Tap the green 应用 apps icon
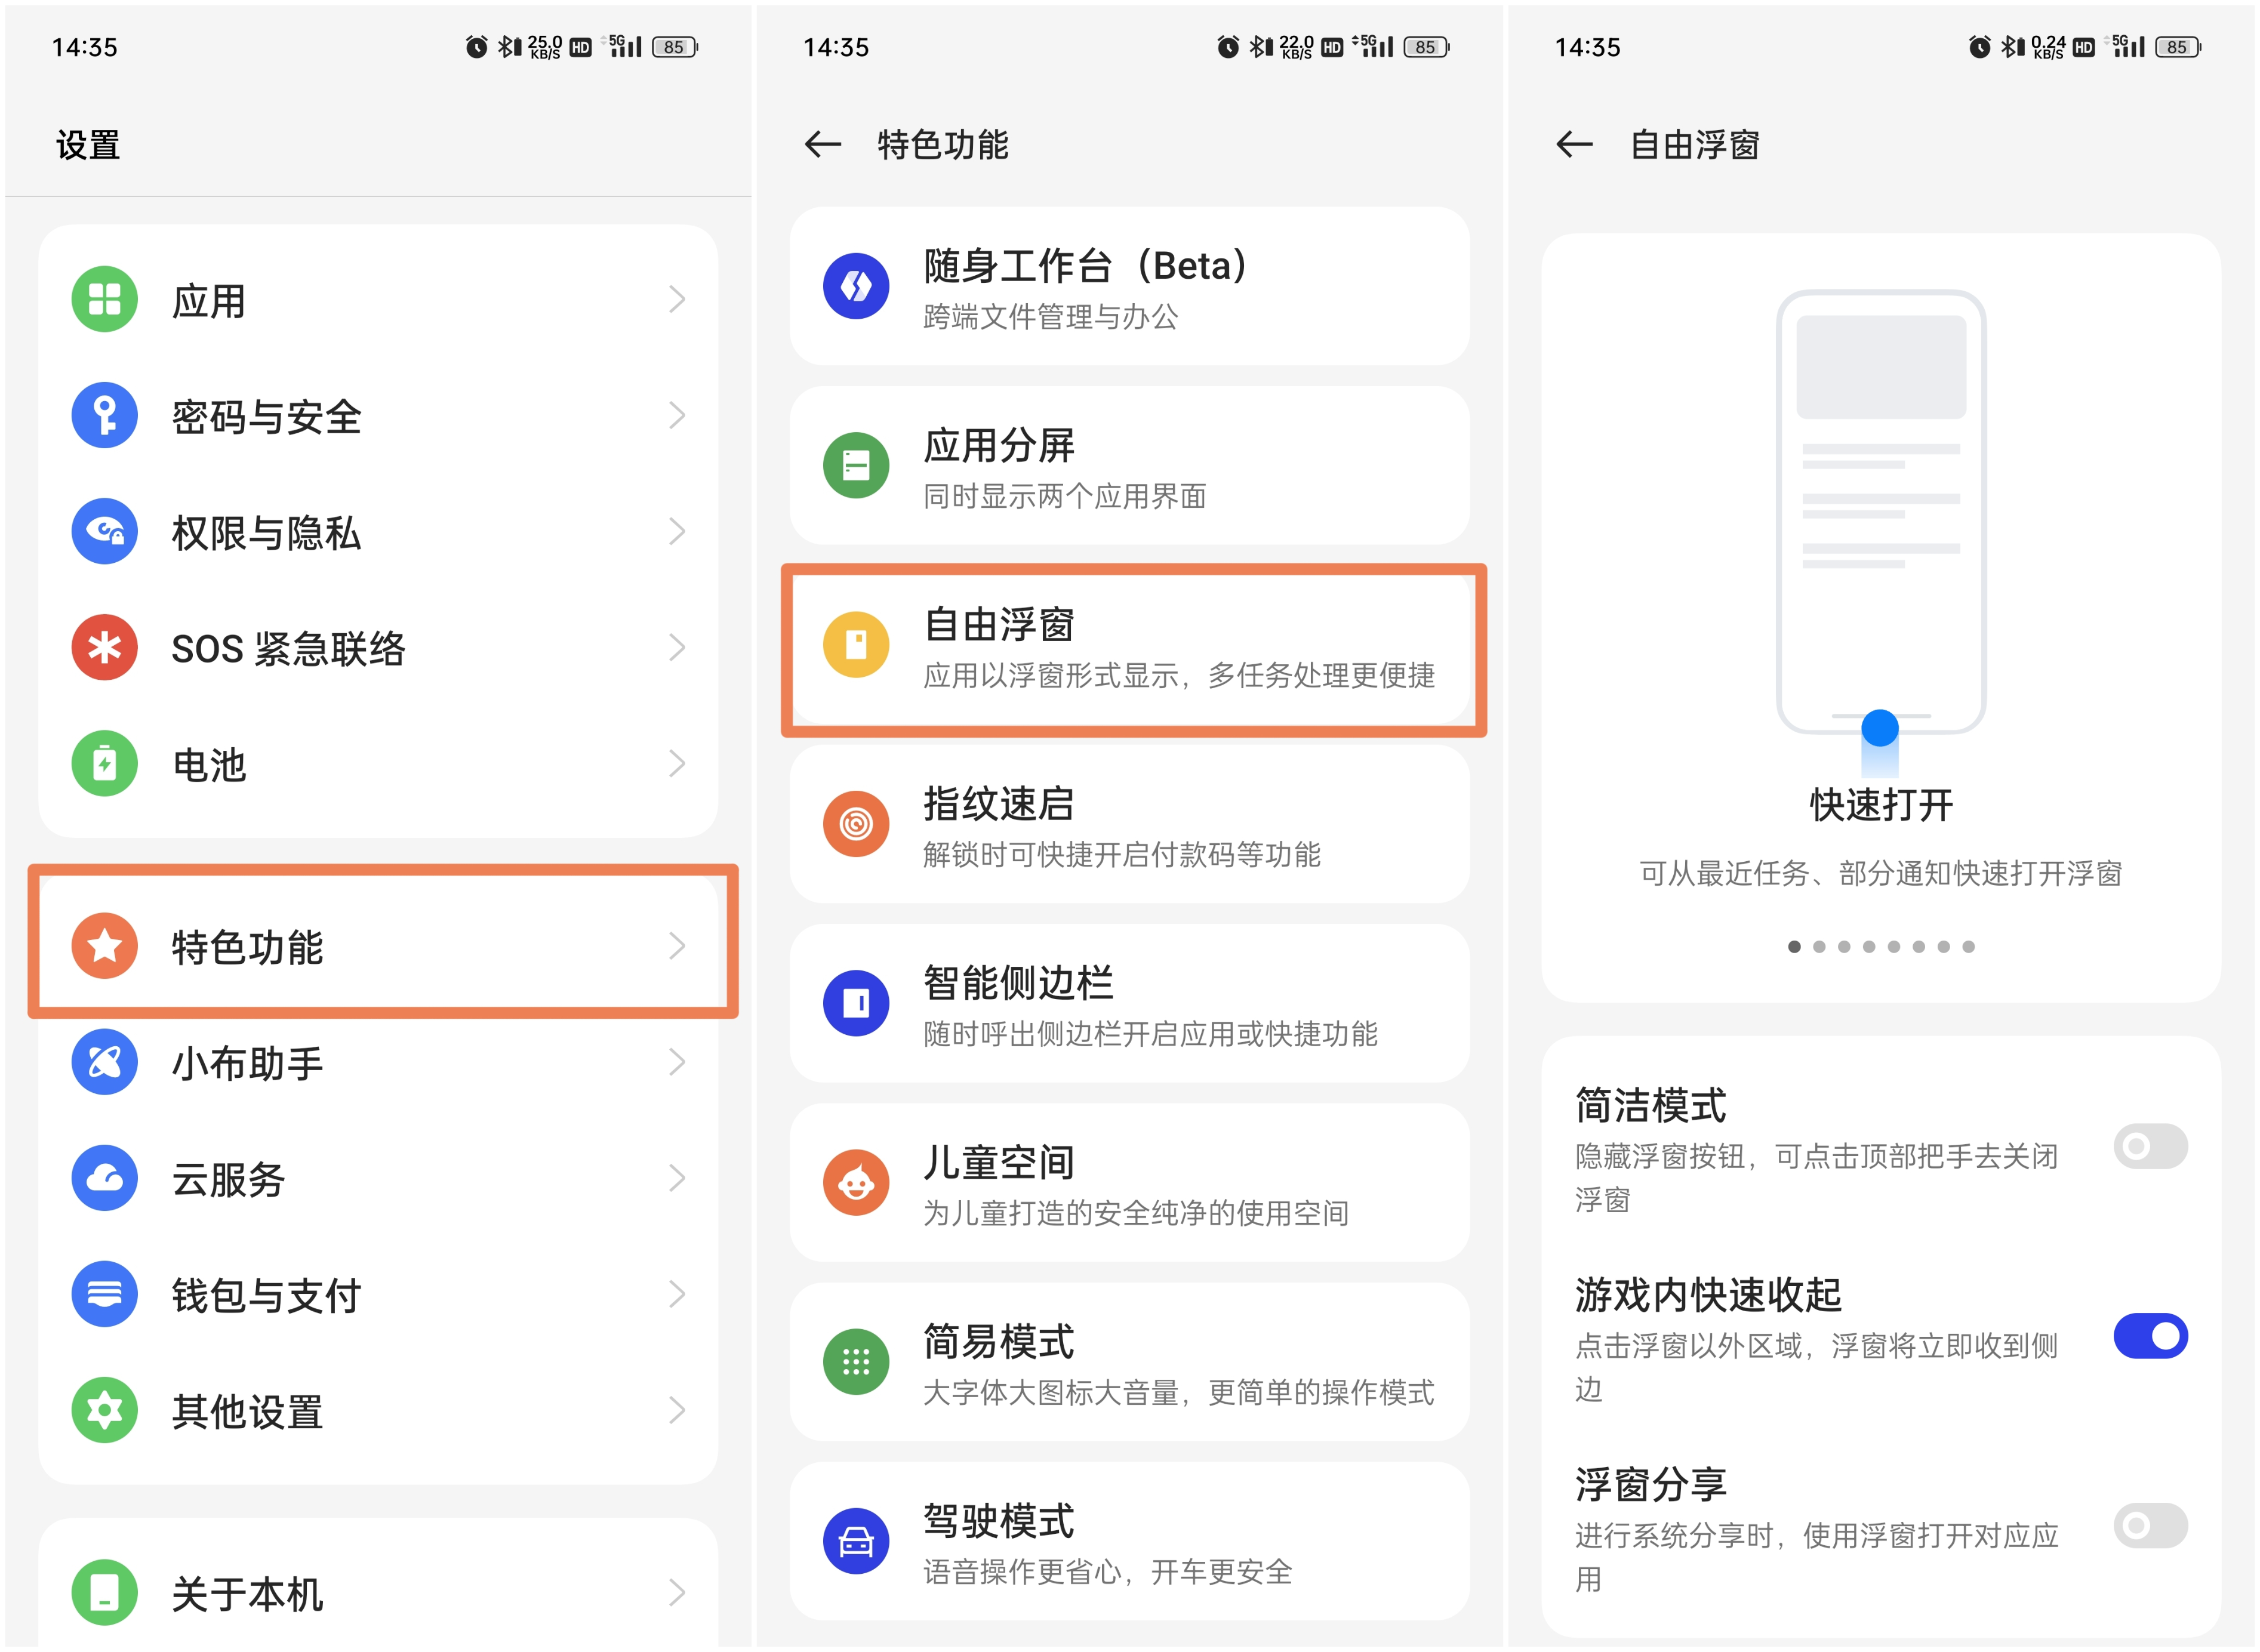This screenshot has height=1652, width=2260. [x=104, y=299]
